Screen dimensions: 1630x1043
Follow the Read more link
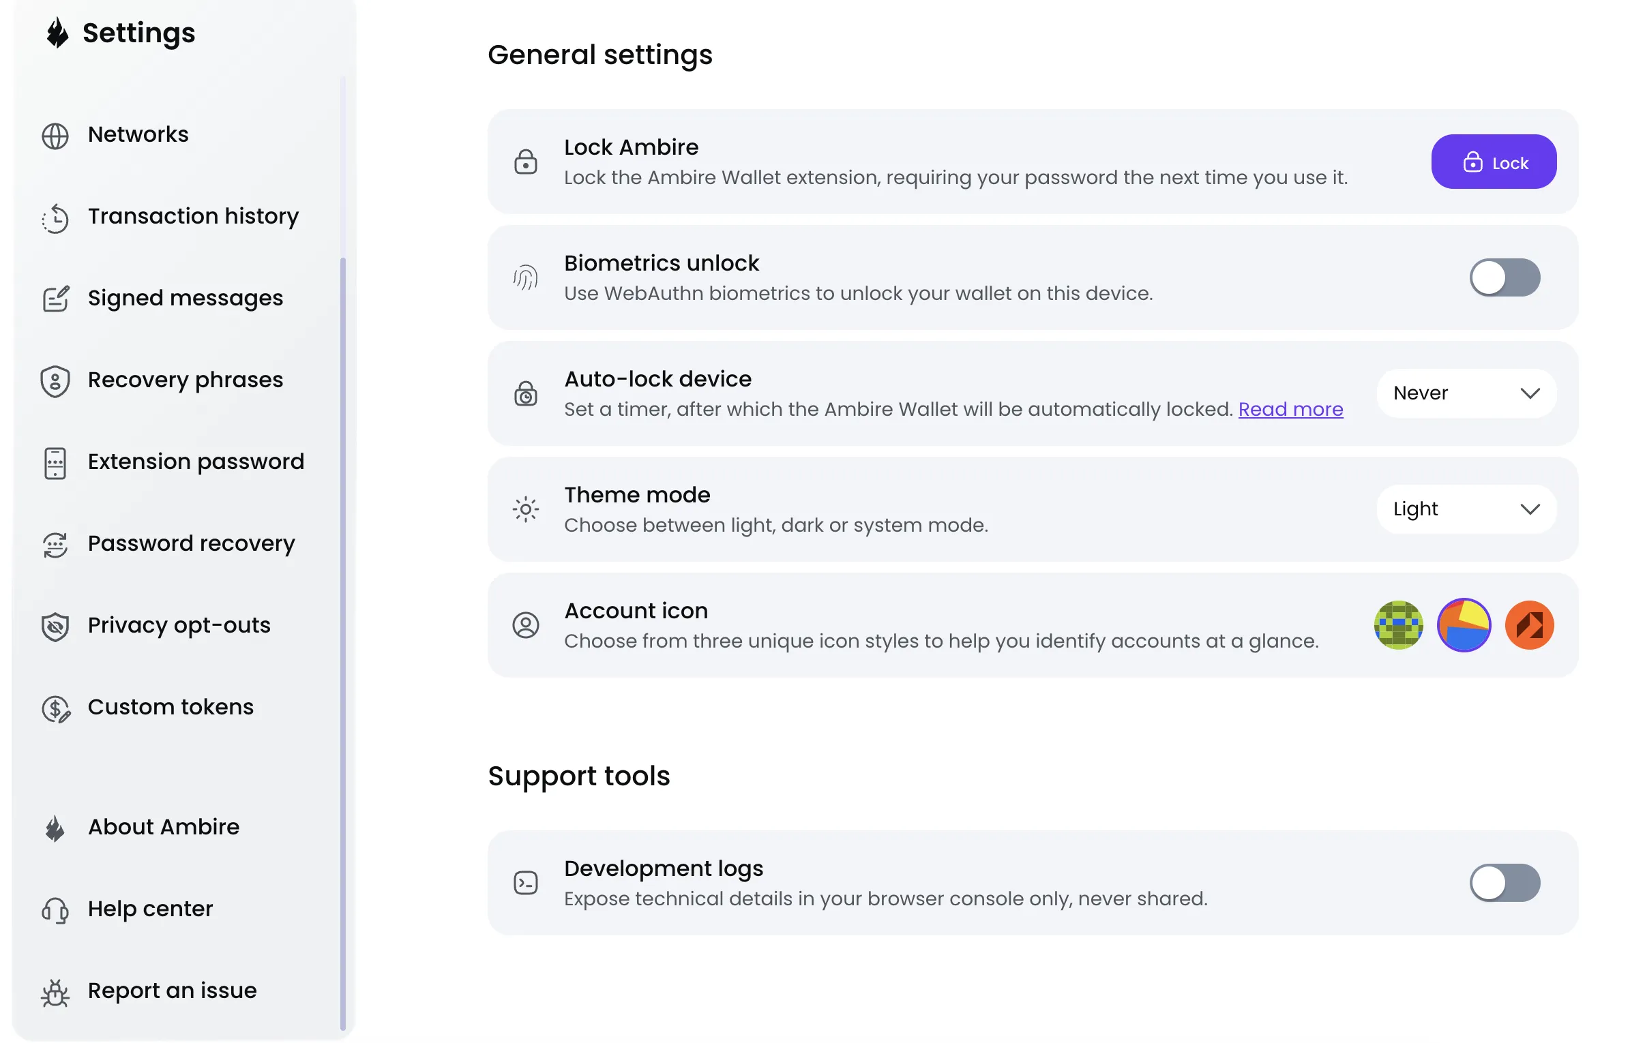1290,409
